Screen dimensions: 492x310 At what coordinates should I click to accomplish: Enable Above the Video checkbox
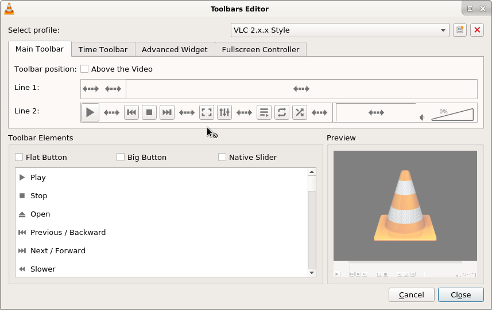84,69
